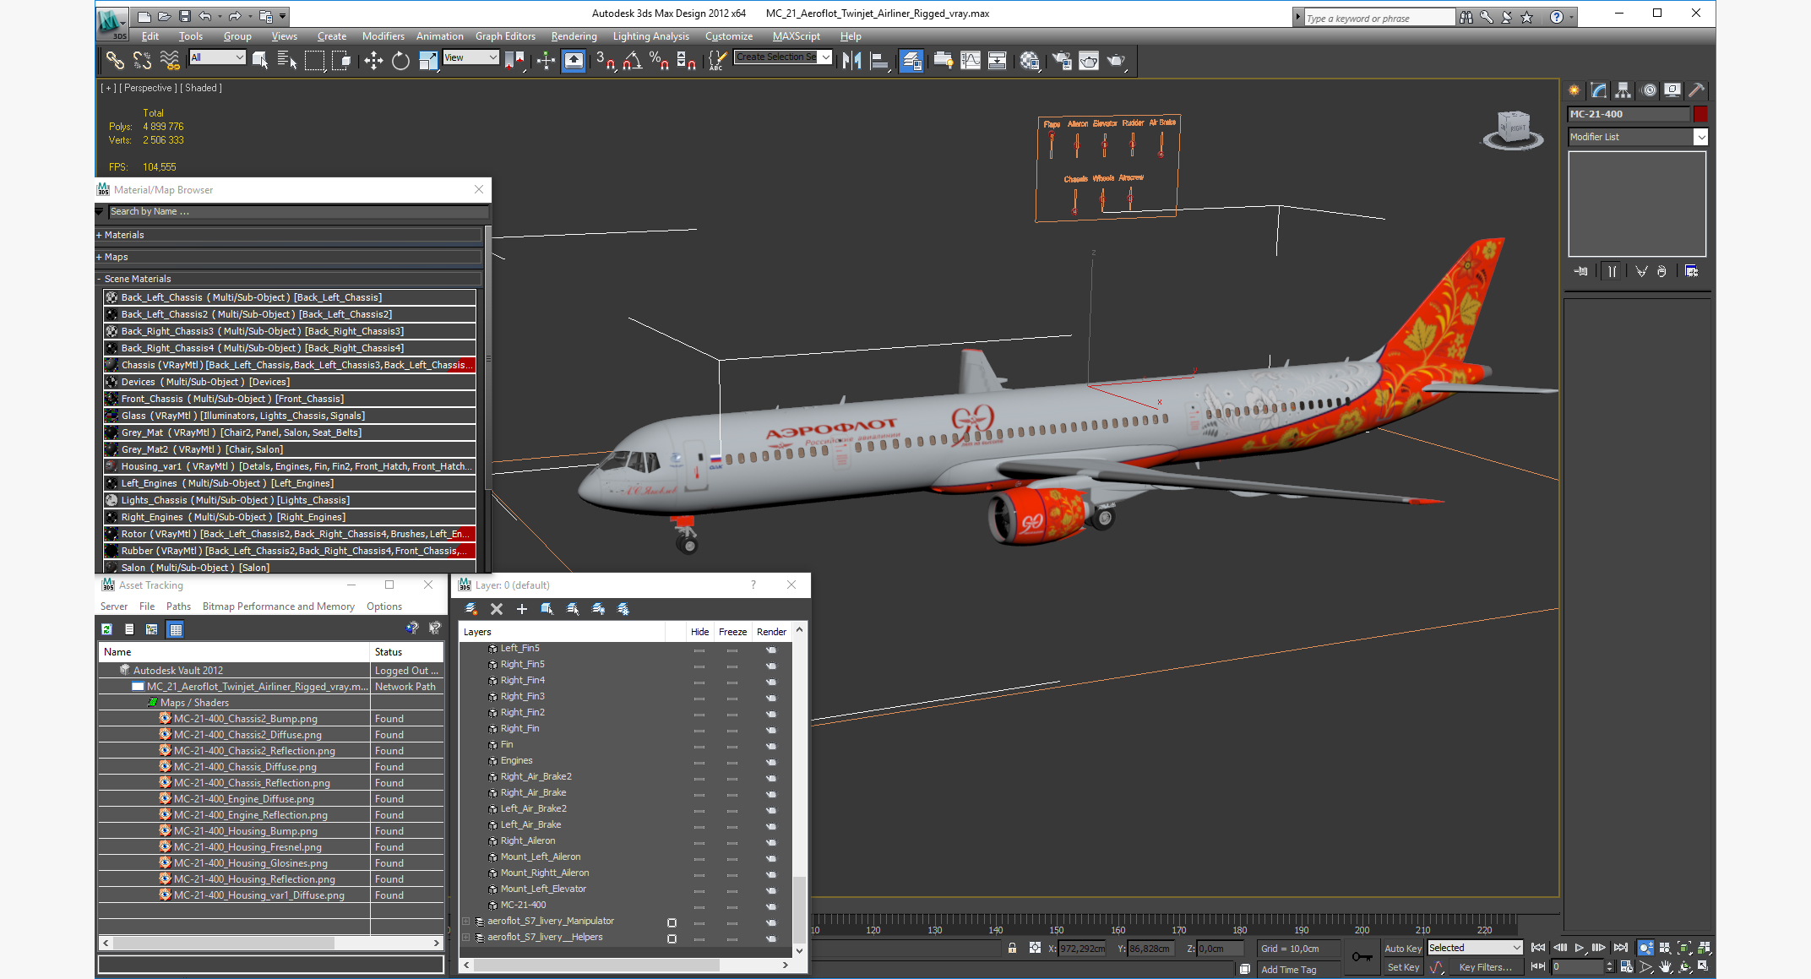
Task: Activate Select and Move tool
Action: coord(373,60)
